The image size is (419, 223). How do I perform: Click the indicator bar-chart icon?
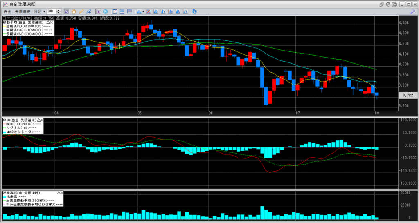(x=139, y=11)
